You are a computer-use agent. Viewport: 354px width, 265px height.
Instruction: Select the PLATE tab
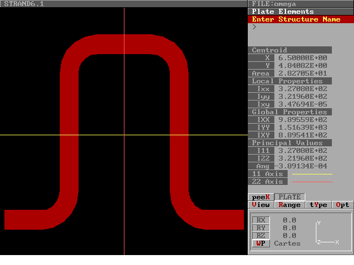[289, 197]
